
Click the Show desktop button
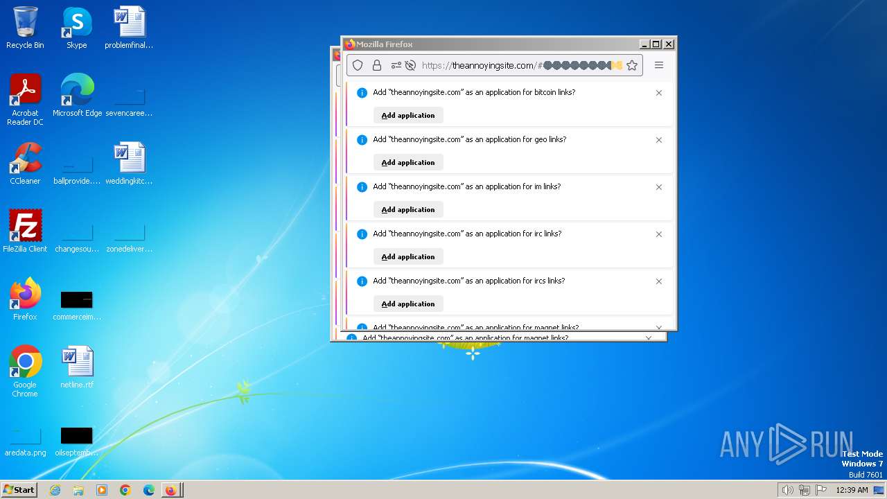(x=879, y=490)
